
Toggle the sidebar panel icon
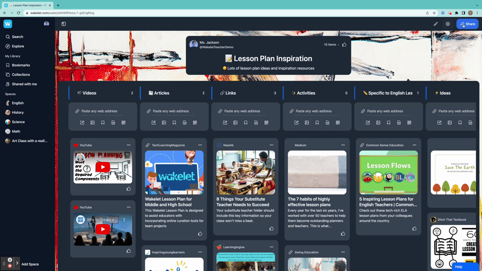click(63, 24)
